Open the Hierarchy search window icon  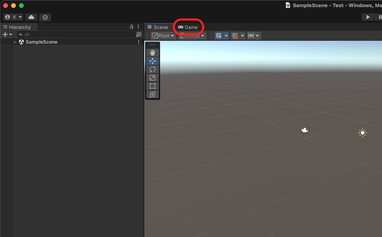(139, 34)
